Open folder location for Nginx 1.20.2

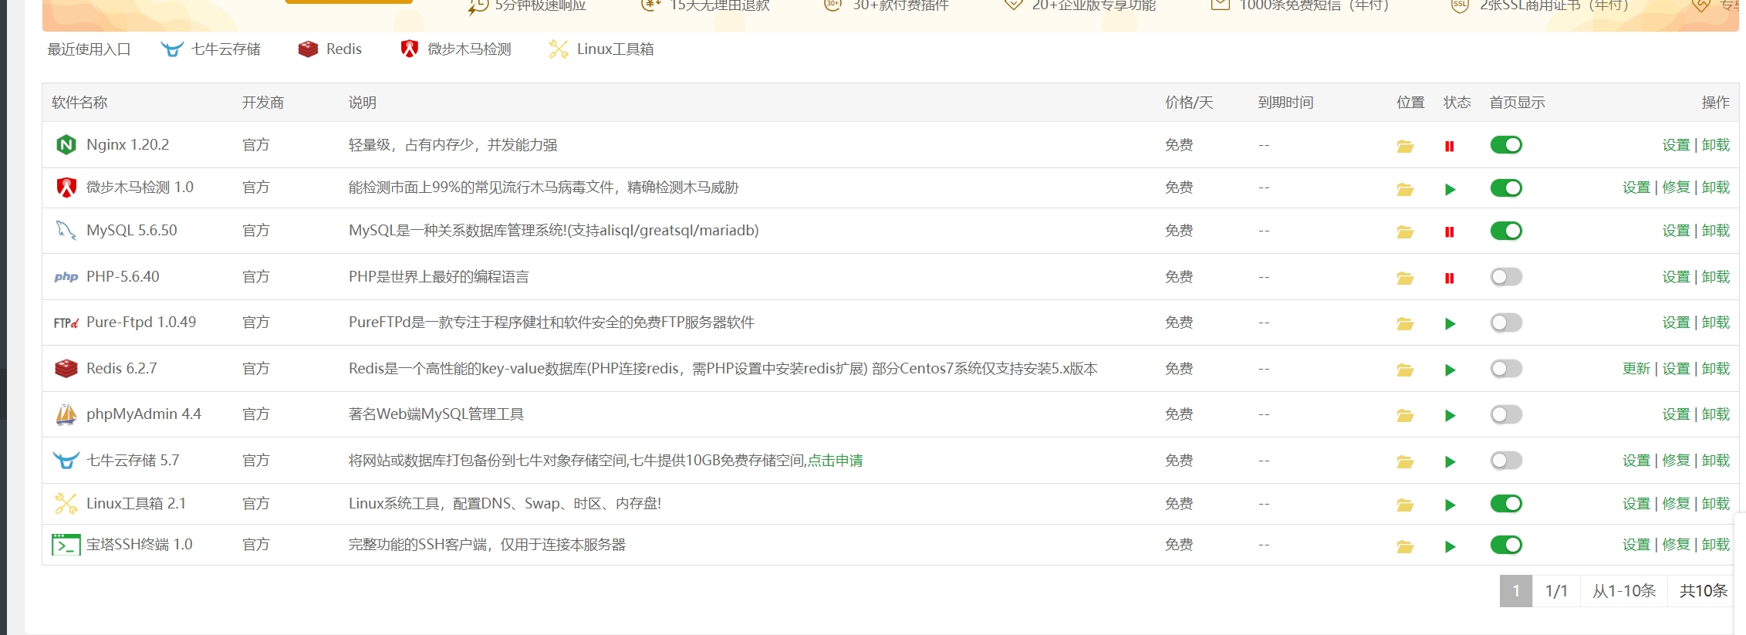[x=1405, y=146]
